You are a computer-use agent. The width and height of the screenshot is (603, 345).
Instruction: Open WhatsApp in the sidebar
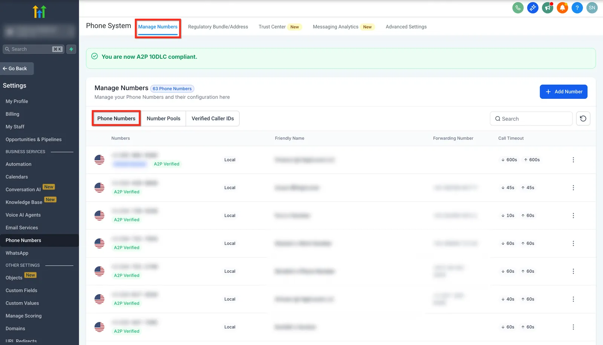17,253
